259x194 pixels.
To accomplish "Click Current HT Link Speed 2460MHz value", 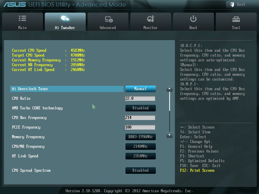I will [78, 70].
